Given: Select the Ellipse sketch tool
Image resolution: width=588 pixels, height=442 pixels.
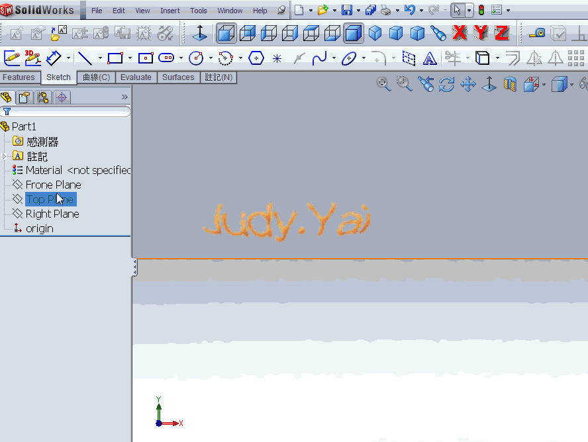Looking at the screenshot, I should click(x=348, y=58).
